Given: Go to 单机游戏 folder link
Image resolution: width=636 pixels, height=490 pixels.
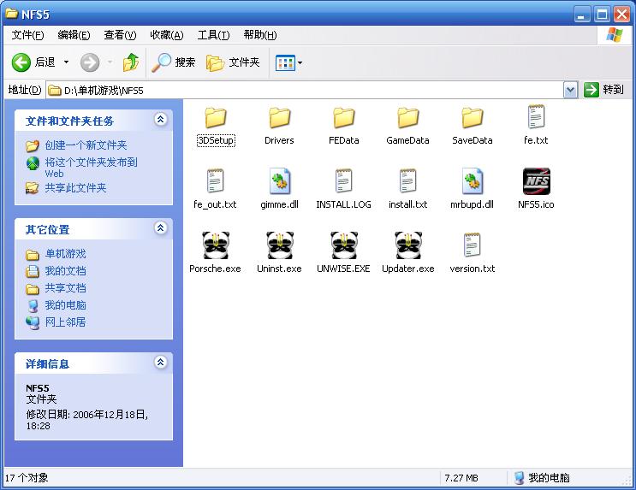Looking at the screenshot, I should (x=65, y=254).
